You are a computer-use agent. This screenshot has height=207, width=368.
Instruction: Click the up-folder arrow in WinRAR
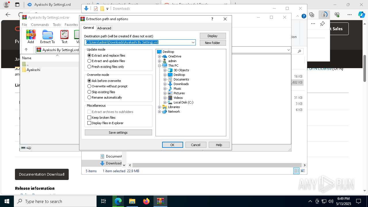[x=26, y=50]
